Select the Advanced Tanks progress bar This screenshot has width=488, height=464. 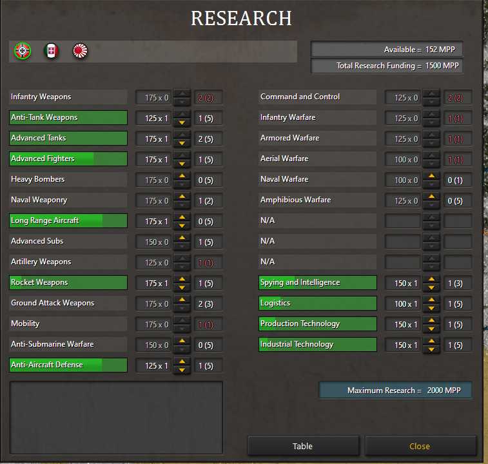tap(68, 138)
